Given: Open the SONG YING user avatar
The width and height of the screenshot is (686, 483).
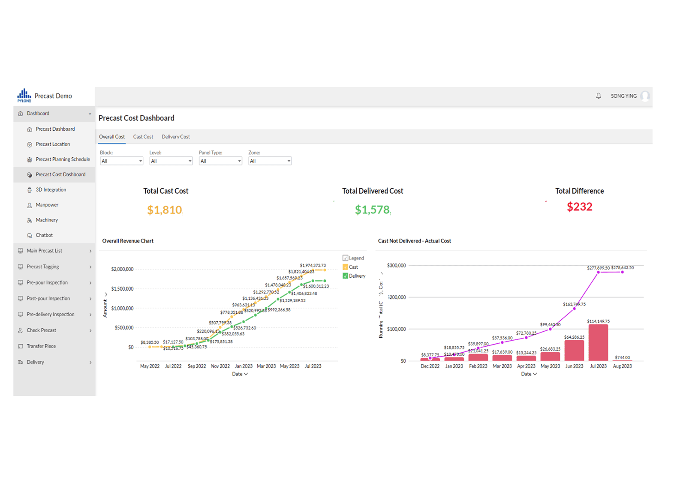Looking at the screenshot, I should (645, 96).
